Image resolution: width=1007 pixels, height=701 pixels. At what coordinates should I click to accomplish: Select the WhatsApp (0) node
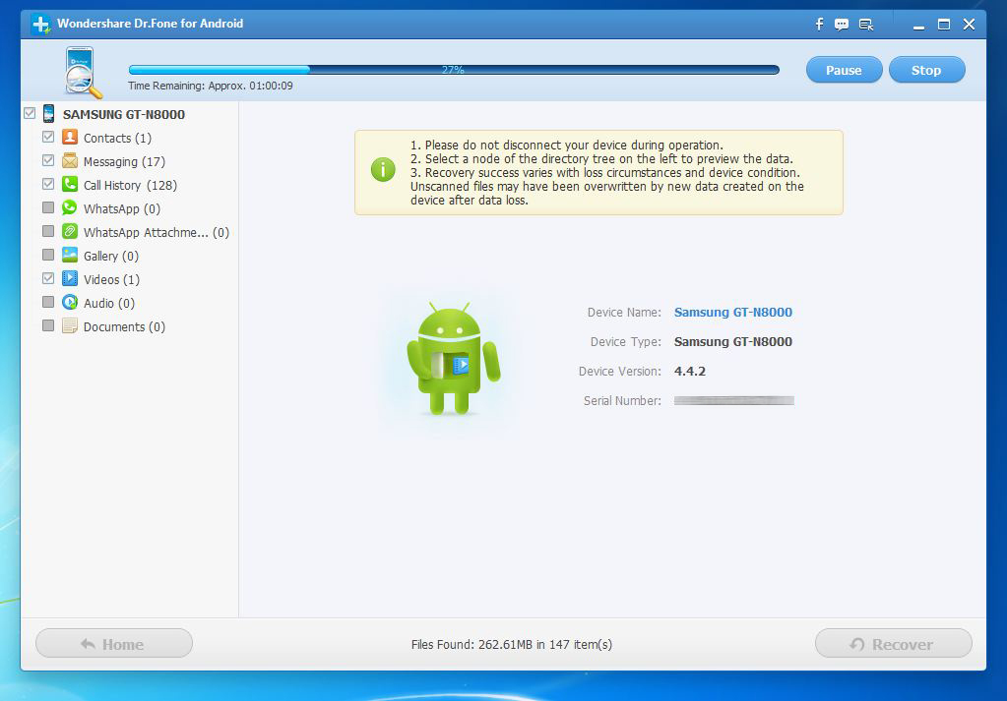(x=122, y=209)
